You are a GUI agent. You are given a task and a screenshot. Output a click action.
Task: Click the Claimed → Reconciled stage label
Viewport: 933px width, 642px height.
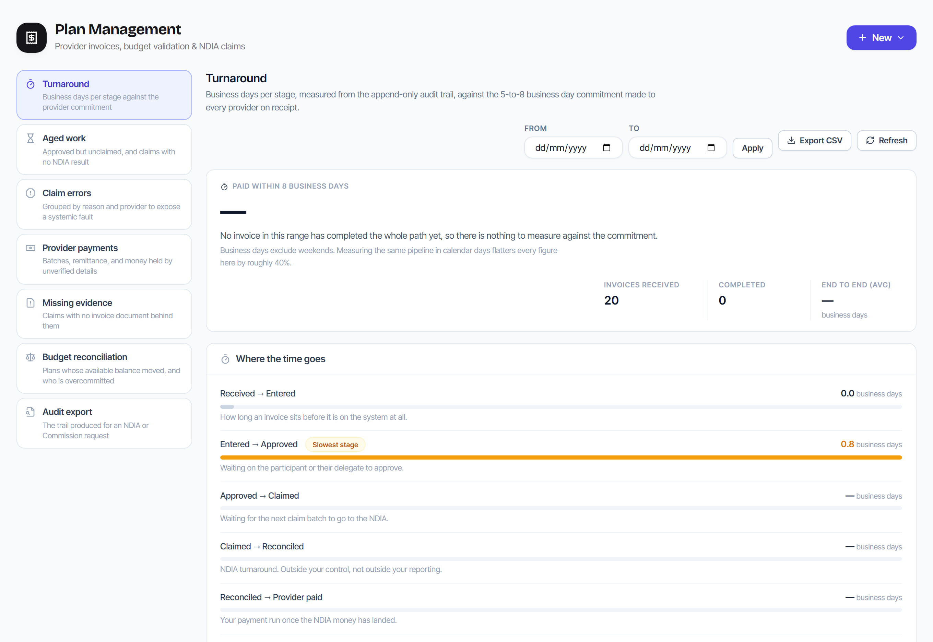coord(262,546)
